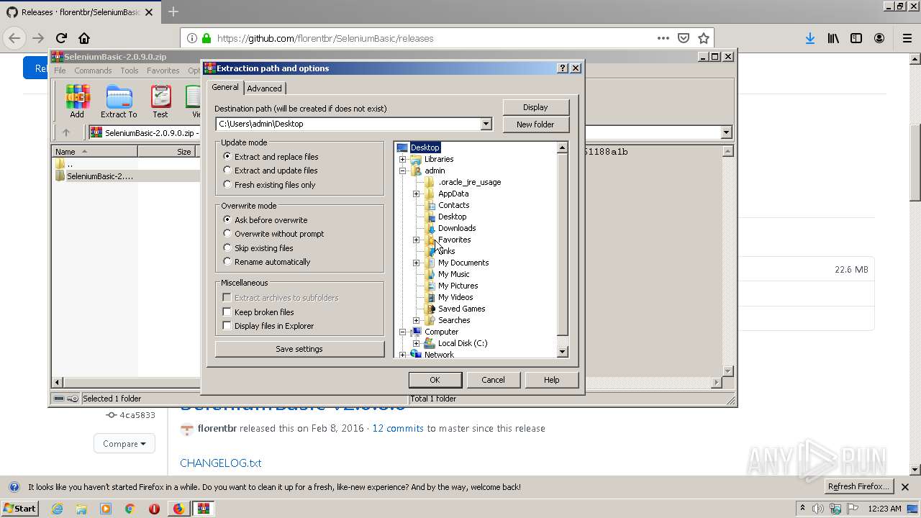Select the Saved Games folder icon
Viewport: 921px width, 518px height.
coord(430,309)
